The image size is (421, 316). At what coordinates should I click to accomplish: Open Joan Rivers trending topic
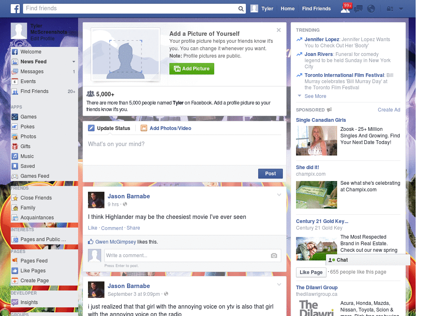pos(319,54)
